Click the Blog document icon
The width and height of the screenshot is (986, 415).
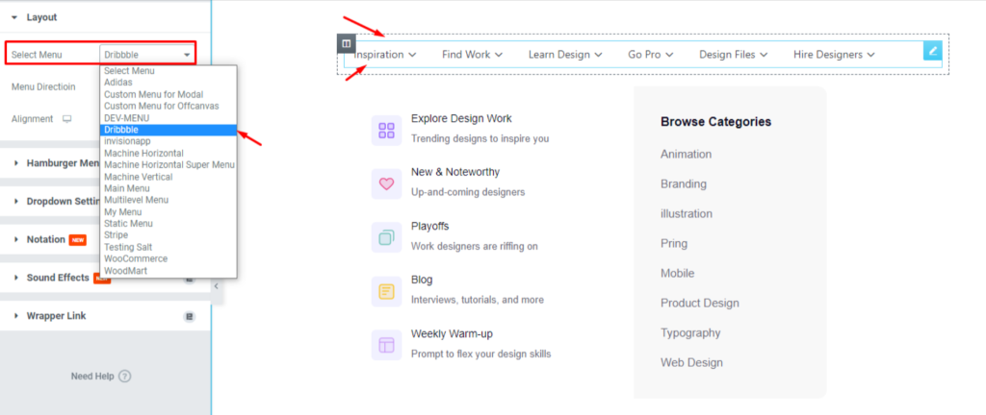point(386,291)
